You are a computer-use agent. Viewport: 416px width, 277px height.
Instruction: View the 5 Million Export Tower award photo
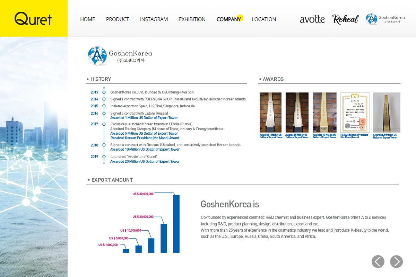point(297,113)
